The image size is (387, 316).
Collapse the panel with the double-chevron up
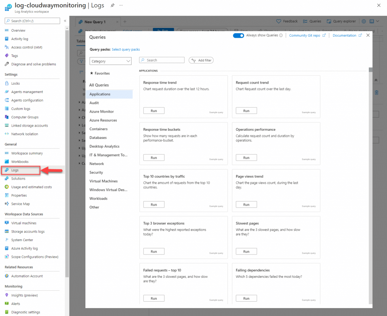(x=376, y=80)
